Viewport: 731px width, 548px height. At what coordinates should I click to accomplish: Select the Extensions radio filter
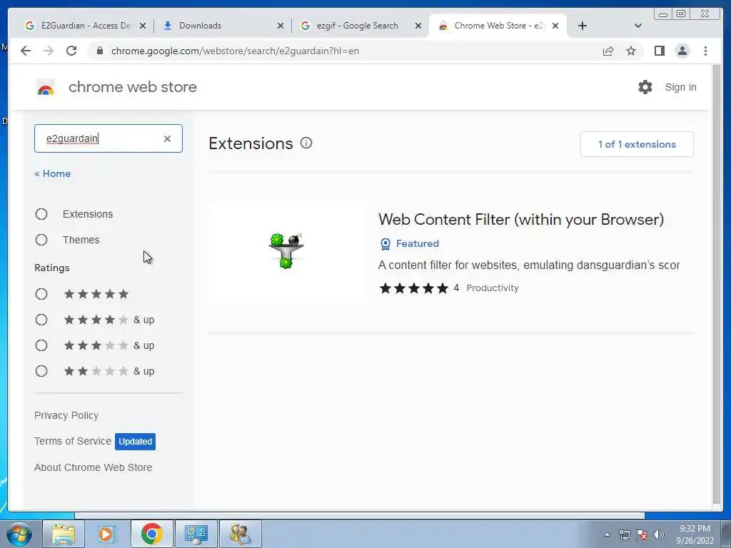pyautogui.click(x=41, y=214)
